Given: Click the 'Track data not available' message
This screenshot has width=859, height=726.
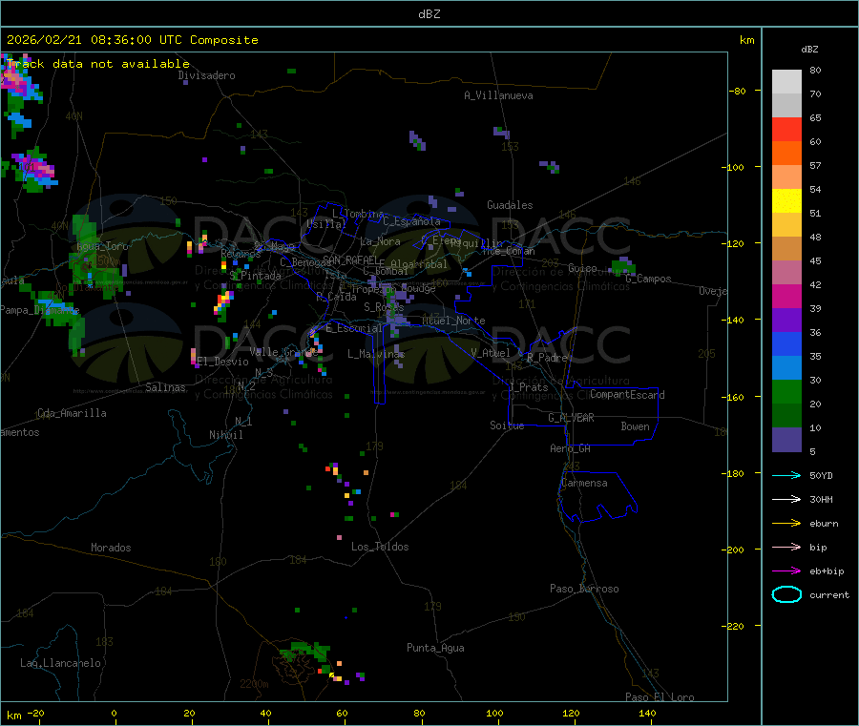Looking at the screenshot, I should [x=98, y=64].
